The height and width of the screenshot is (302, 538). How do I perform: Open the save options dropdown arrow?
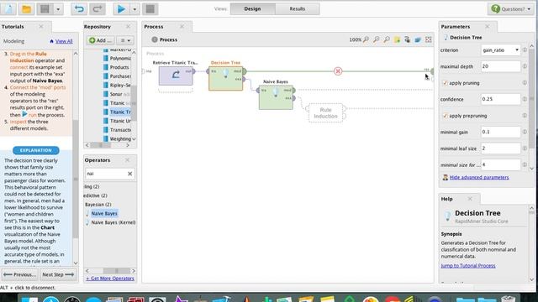coord(58,9)
